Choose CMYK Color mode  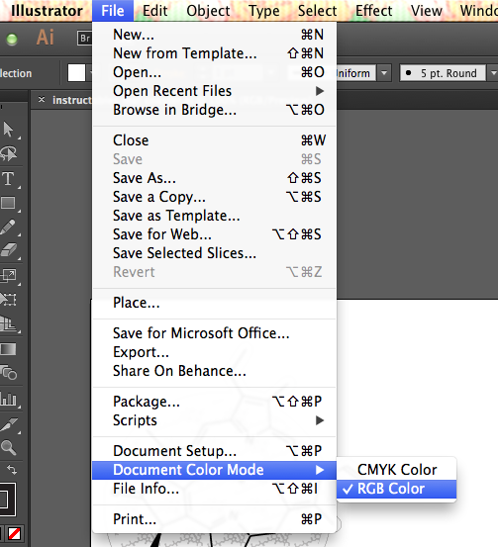click(397, 470)
